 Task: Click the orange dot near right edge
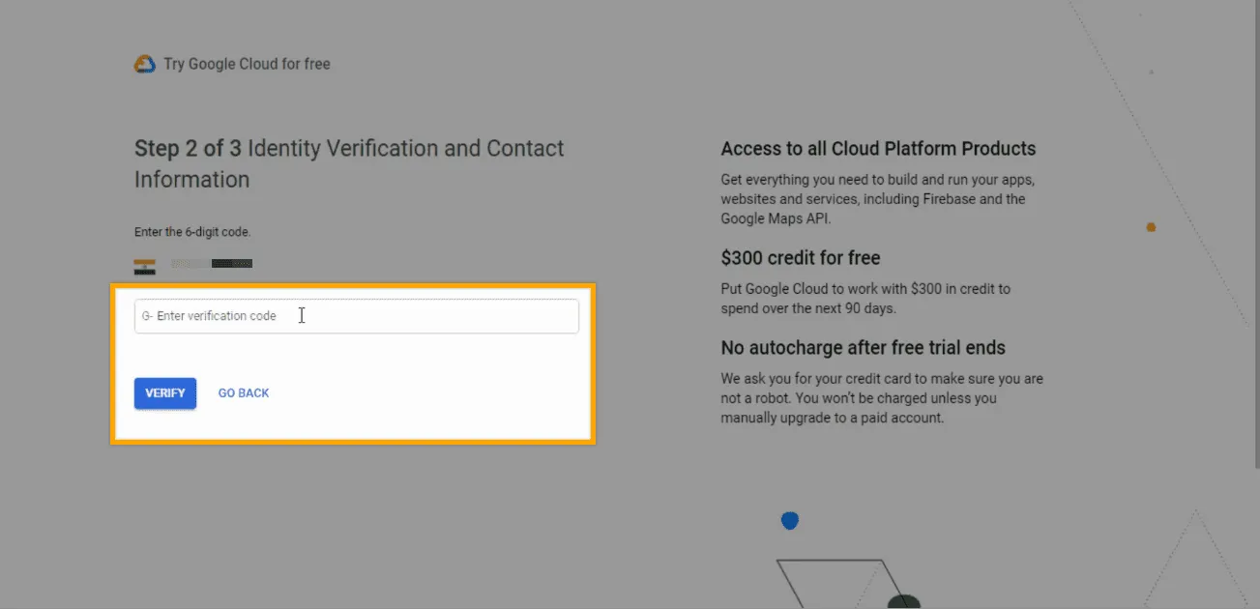click(x=1151, y=227)
